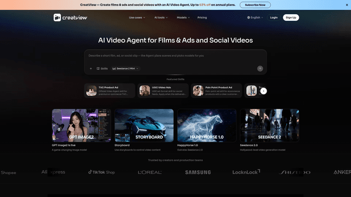The width and height of the screenshot is (351, 197).
Task: Click "Hollywood-level video generation model" description
Action: tap(263, 150)
